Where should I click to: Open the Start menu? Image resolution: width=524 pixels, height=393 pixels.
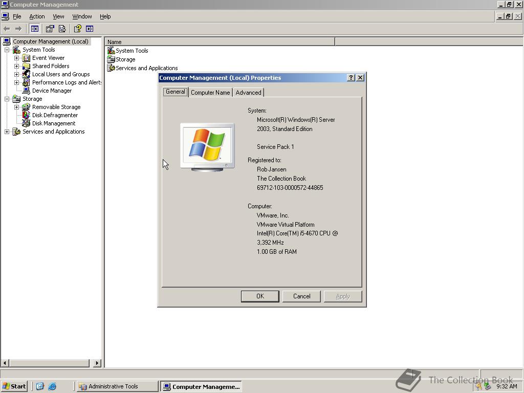point(14,386)
